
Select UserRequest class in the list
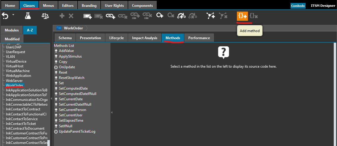pos(15,52)
